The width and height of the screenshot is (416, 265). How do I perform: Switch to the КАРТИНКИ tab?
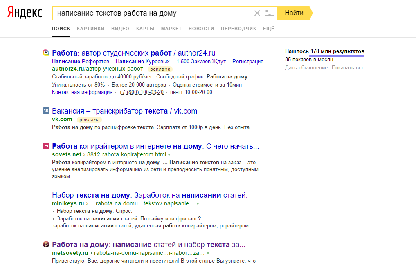click(90, 29)
